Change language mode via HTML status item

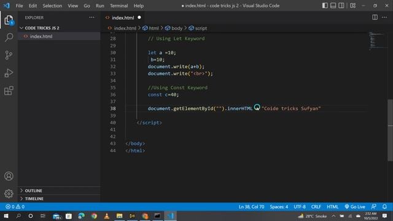(x=332, y=207)
